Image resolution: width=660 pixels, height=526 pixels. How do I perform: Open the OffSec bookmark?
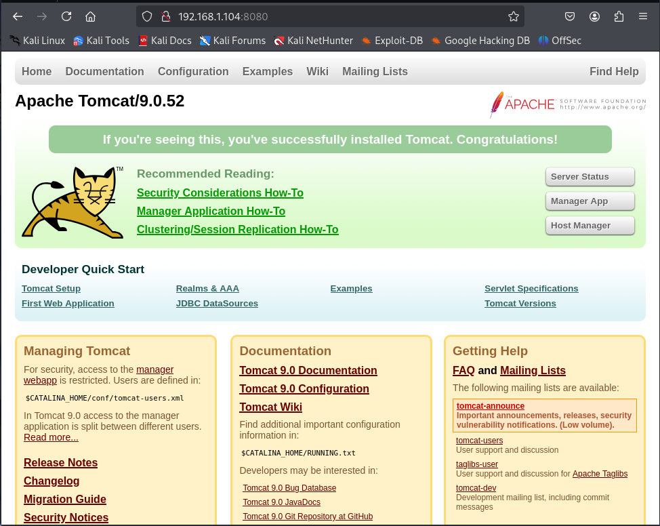click(x=560, y=41)
